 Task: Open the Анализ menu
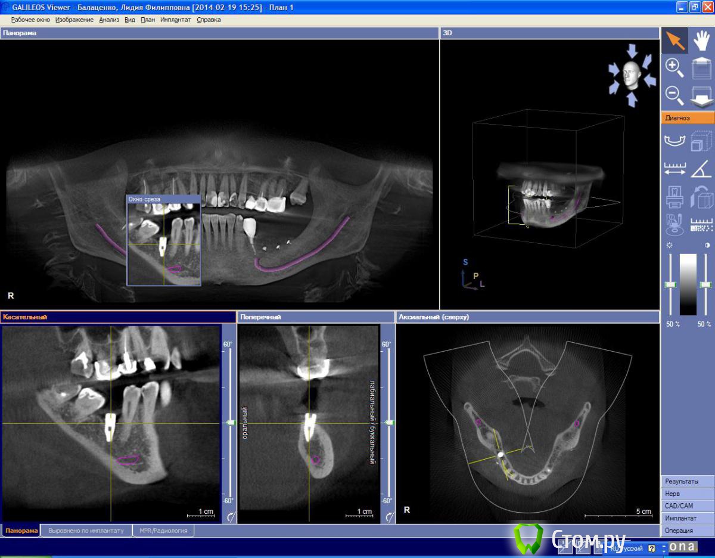tap(109, 20)
